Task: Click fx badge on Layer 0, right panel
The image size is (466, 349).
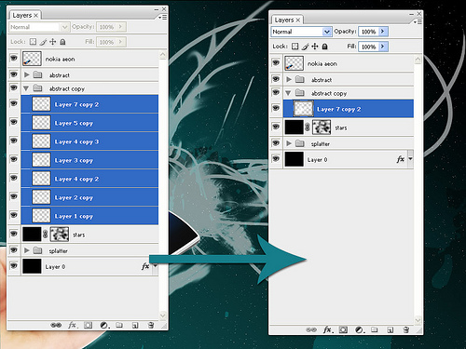Action: click(401, 159)
